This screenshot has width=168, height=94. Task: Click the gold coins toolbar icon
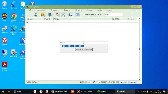coord(43,15)
